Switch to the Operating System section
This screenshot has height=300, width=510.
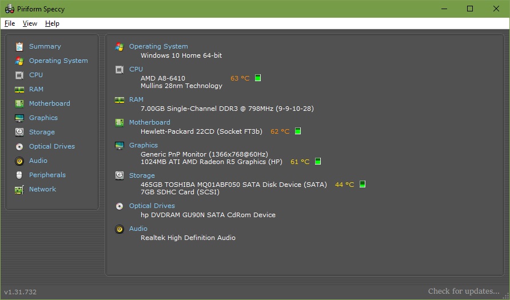(x=58, y=61)
